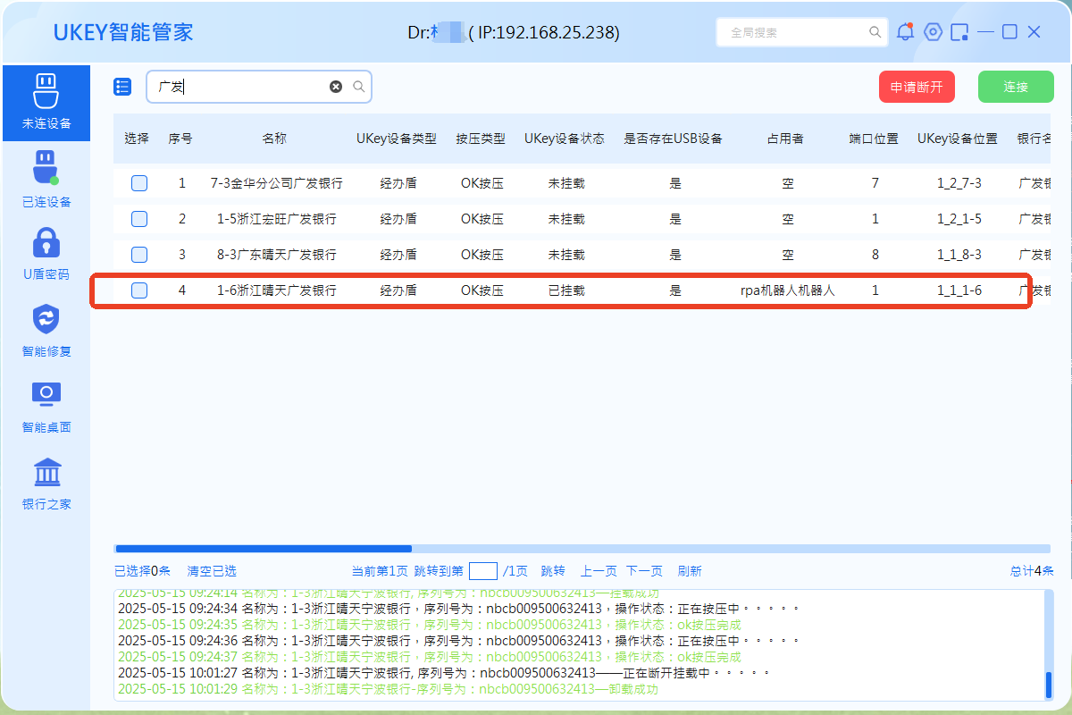Image resolution: width=1072 pixels, height=715 pixels.
Task: Tick the checkbox for 1-5浙江宏旺广发银行
Action: click(139, 219)
